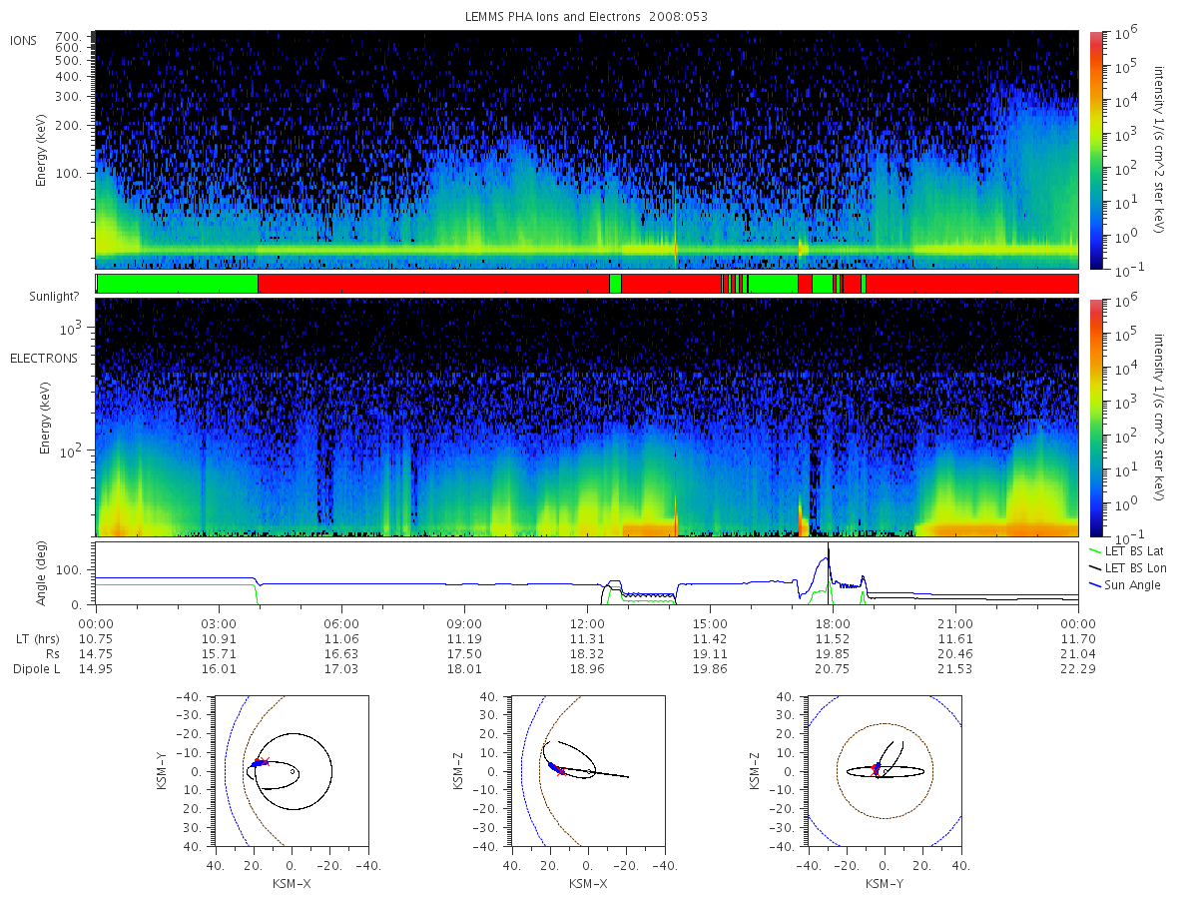Select the Dipole L value 22.29
Screen dimensions: 1198x899
[1078, 669]
